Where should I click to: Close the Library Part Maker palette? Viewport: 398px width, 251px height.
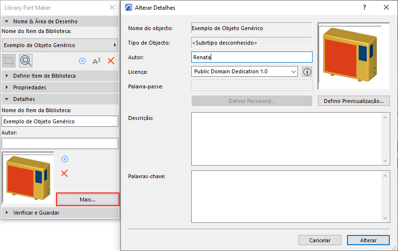pos(112,8)
